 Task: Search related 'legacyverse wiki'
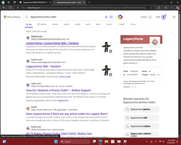point(141,118)
